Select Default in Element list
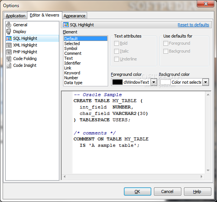Screen dimensions: 217x202 point(86,39)
